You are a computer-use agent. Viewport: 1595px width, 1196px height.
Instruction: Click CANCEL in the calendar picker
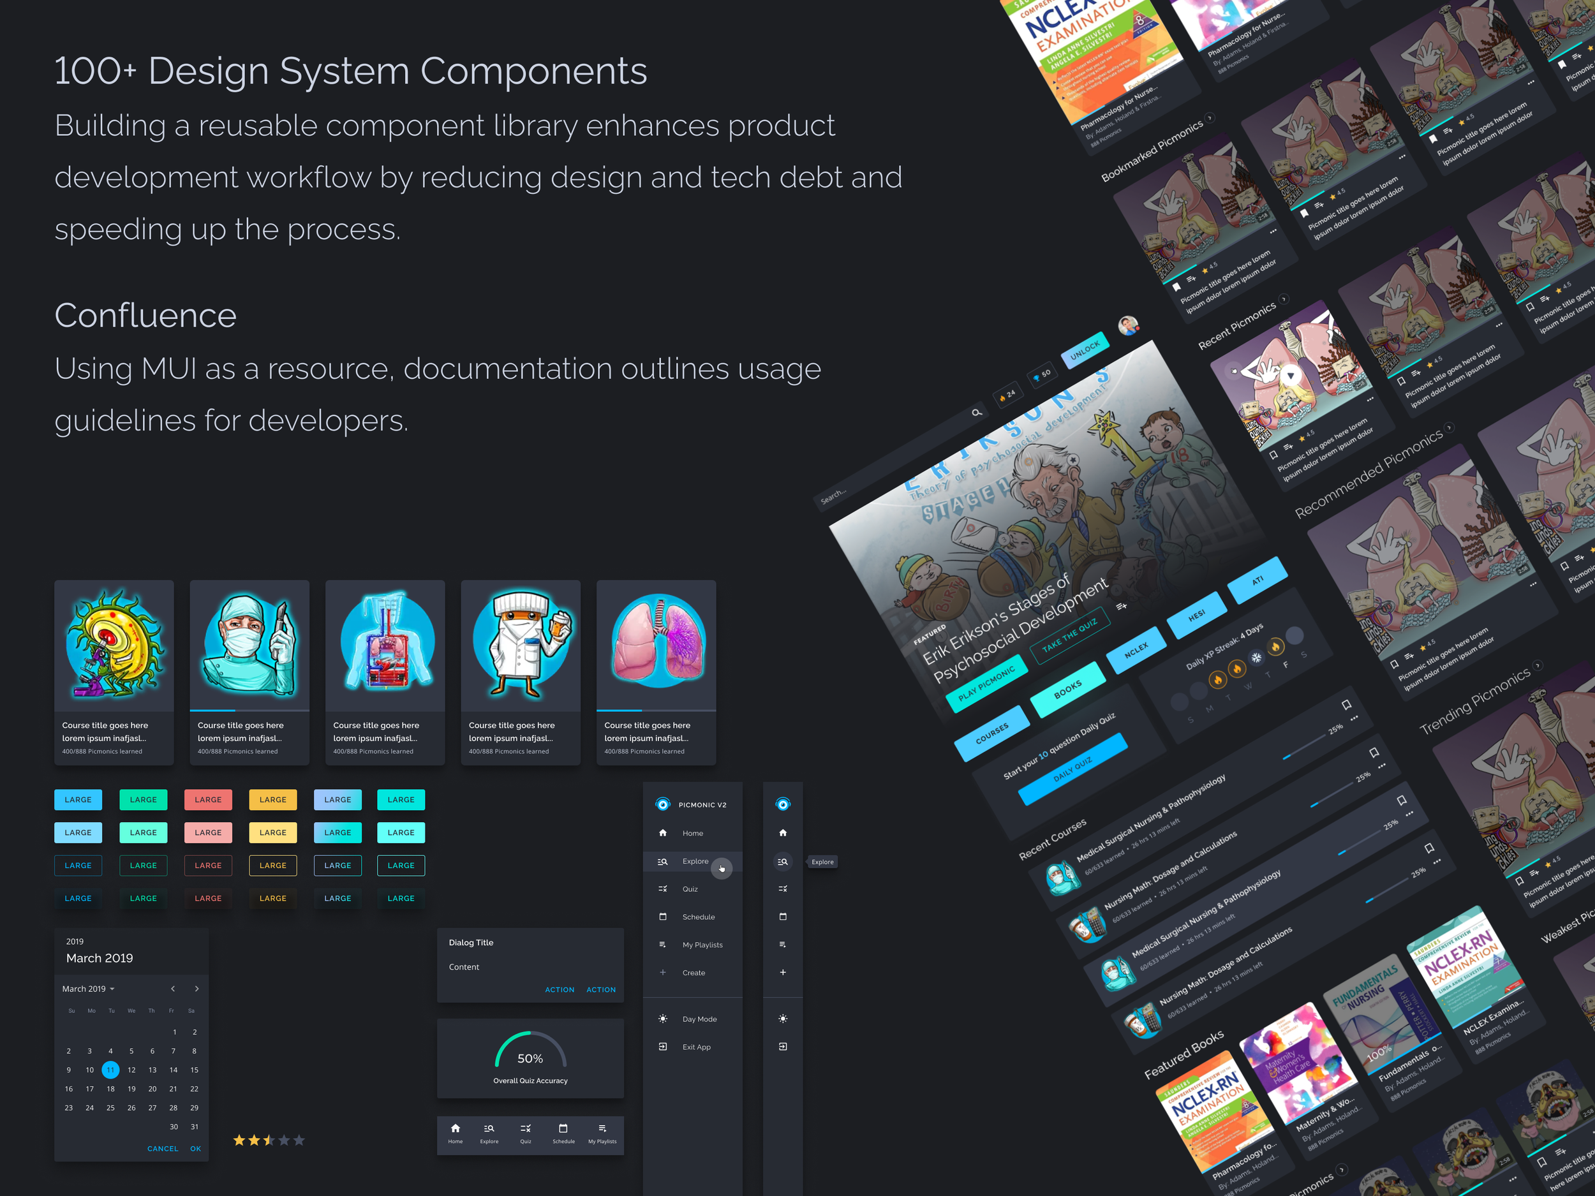pos(162,1148)
